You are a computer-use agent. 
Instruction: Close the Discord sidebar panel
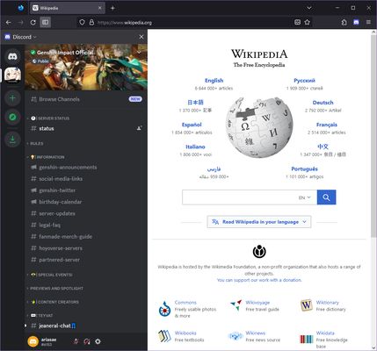141,37
